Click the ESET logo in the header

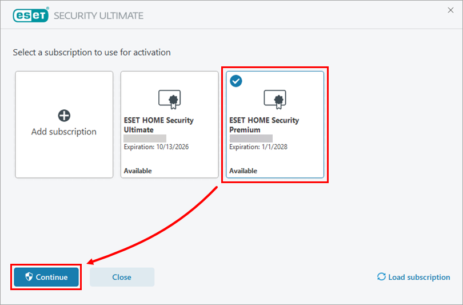[x=31, y=15]
